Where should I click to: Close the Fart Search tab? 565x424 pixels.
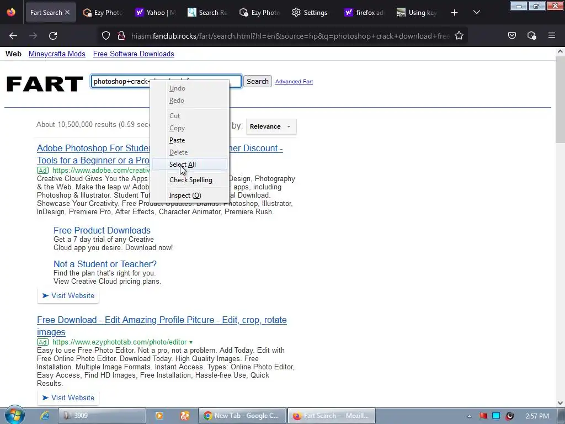(67, 12)
